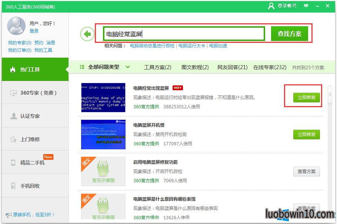Expand the 全部问题类型 dropdown chevron
Viewport: 337px width, 224px height.
click(x=128, y=67)
